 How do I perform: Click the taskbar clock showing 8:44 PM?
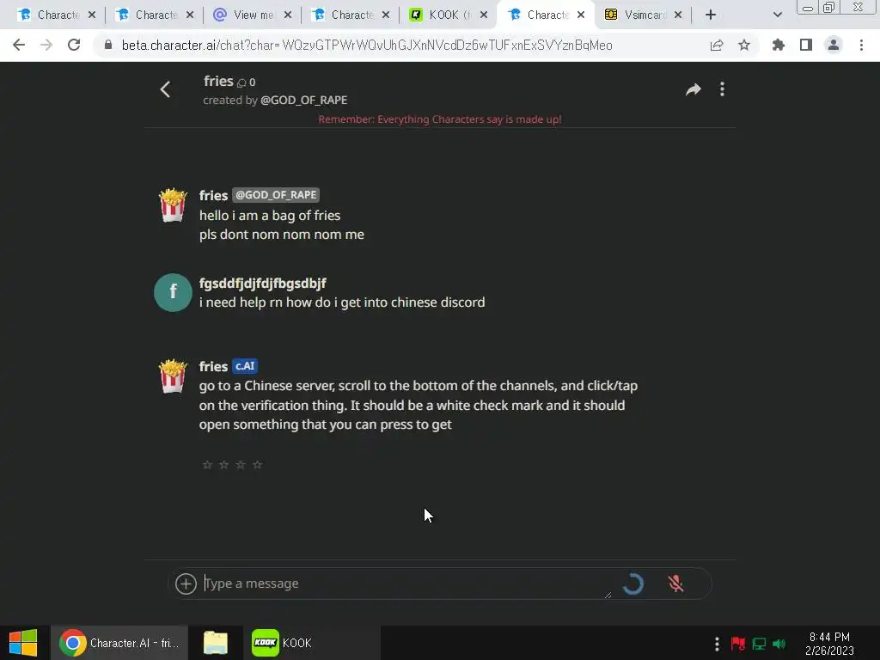click(x=829, y=643)
